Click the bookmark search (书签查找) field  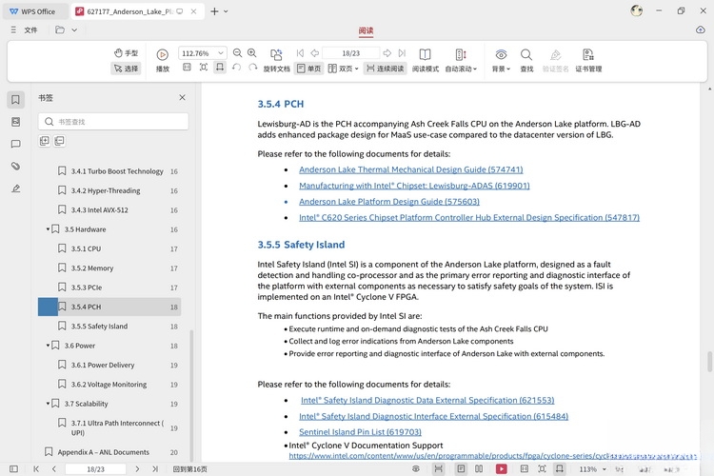(113, 122)
